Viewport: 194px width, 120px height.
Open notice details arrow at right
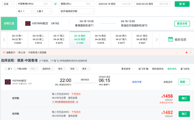190,52
